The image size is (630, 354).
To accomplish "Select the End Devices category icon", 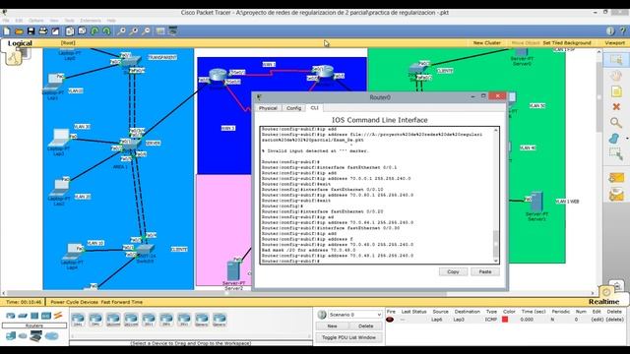I will [11, 335].
